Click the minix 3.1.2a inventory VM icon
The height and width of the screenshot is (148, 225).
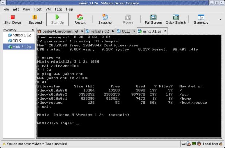click(x=10, y=47)
